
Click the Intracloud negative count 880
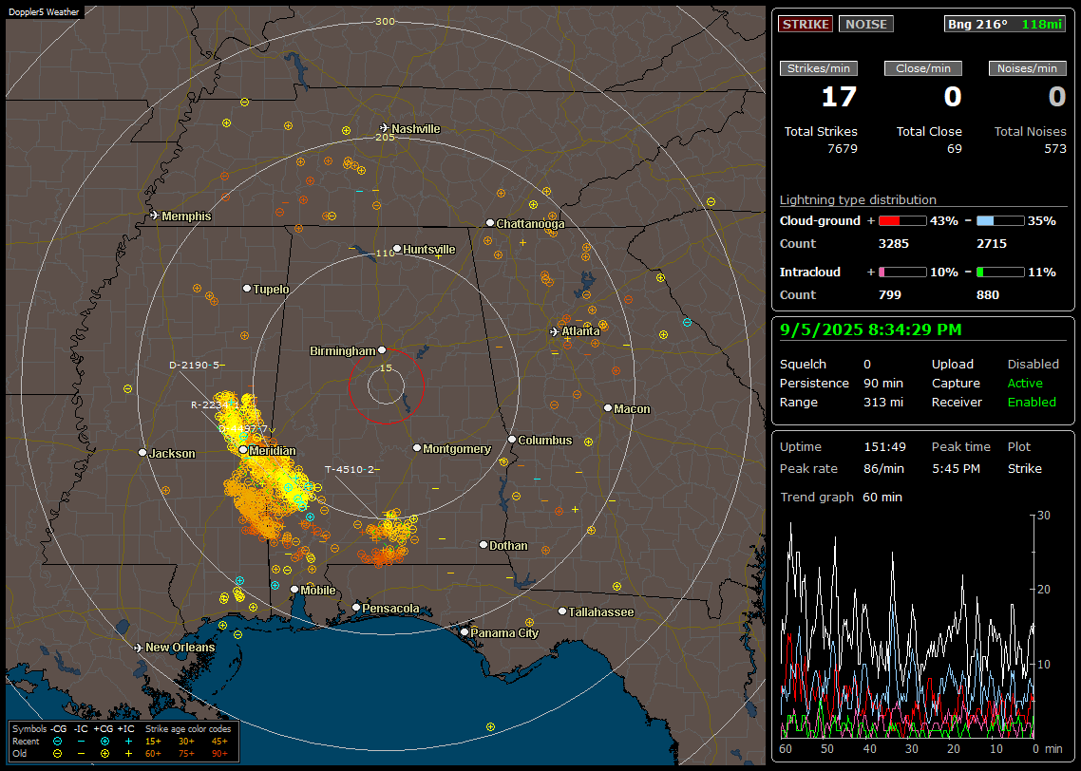click(x=988, y=295)
